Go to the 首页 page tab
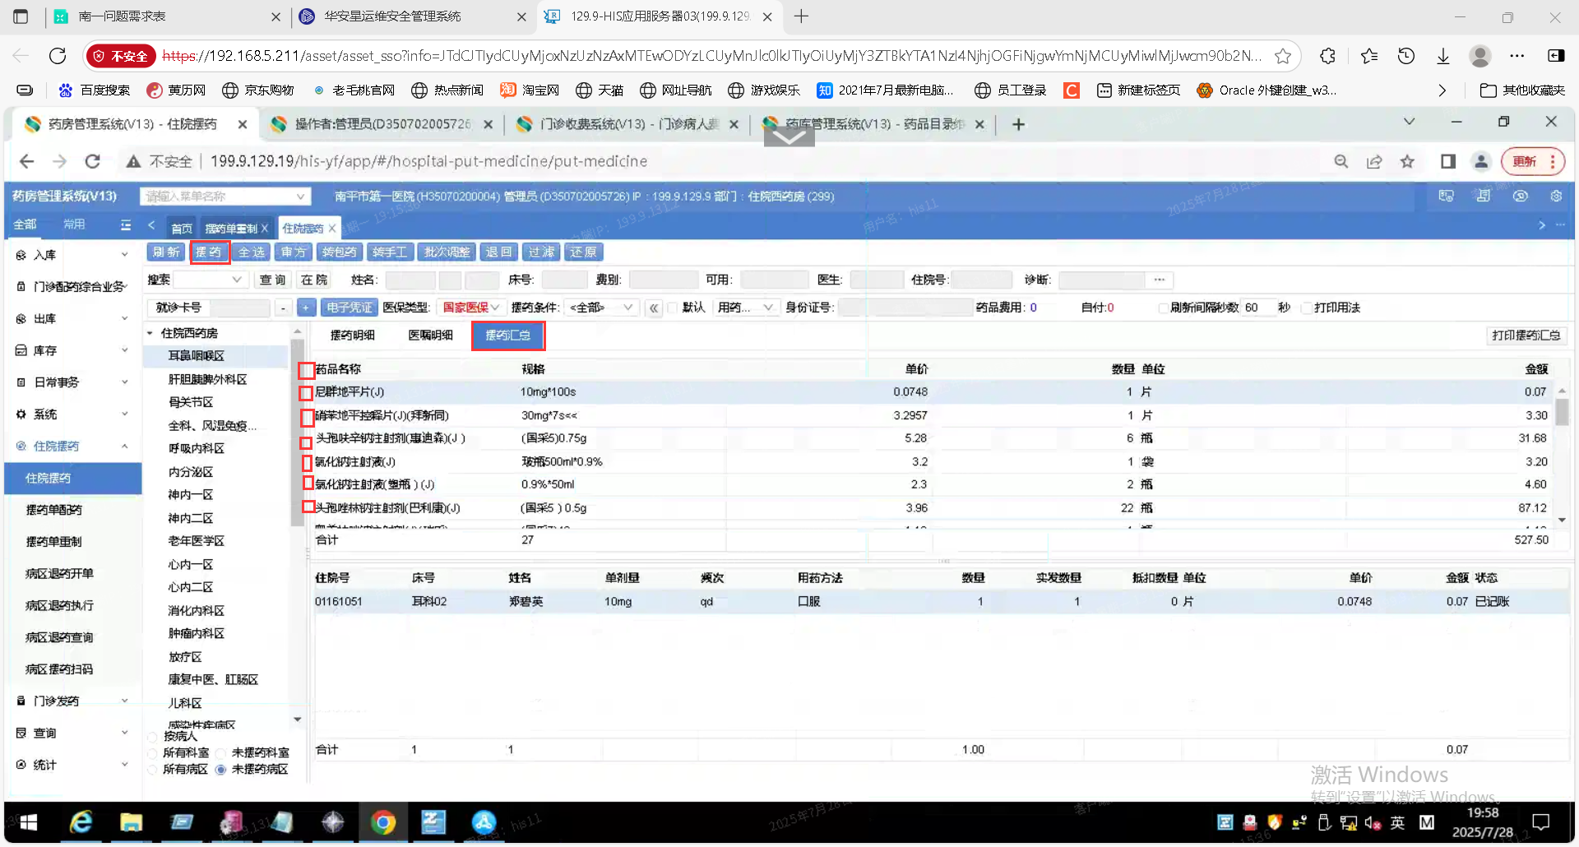Image resolution: width=1579 pixels, height=847 pixels. click(x=181, y=229)
